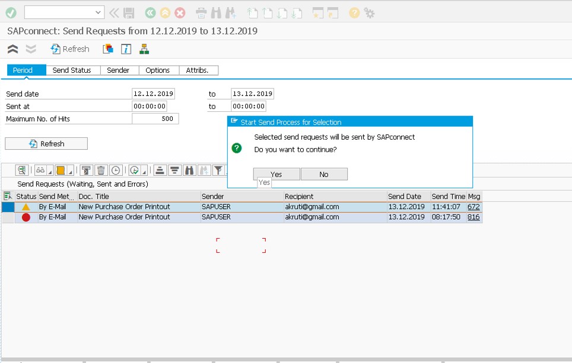Click No in the Start Send Process dialog
The height and width of the screenshot is (363, 572).
click(x=324, y=174)
